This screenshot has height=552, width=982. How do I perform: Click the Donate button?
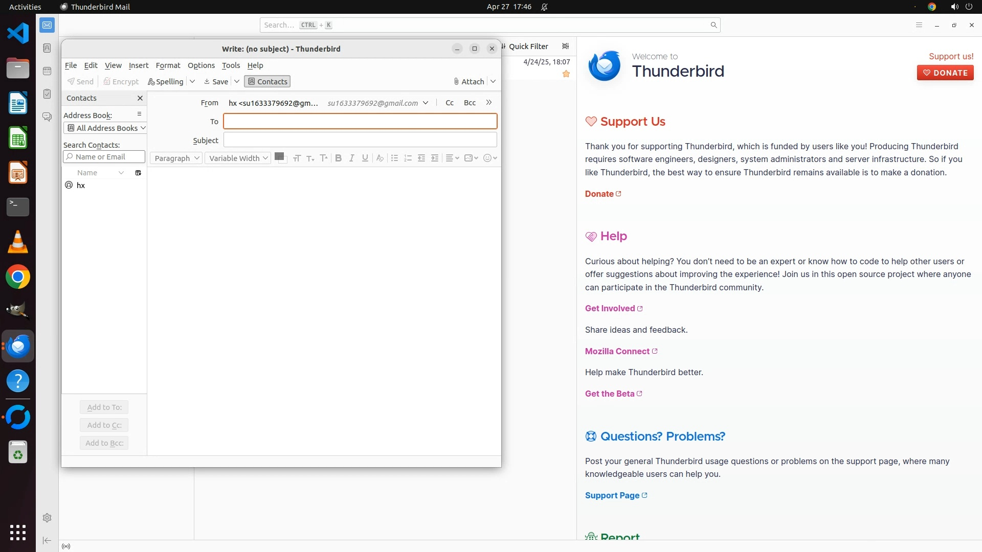(x=945, y=73)
